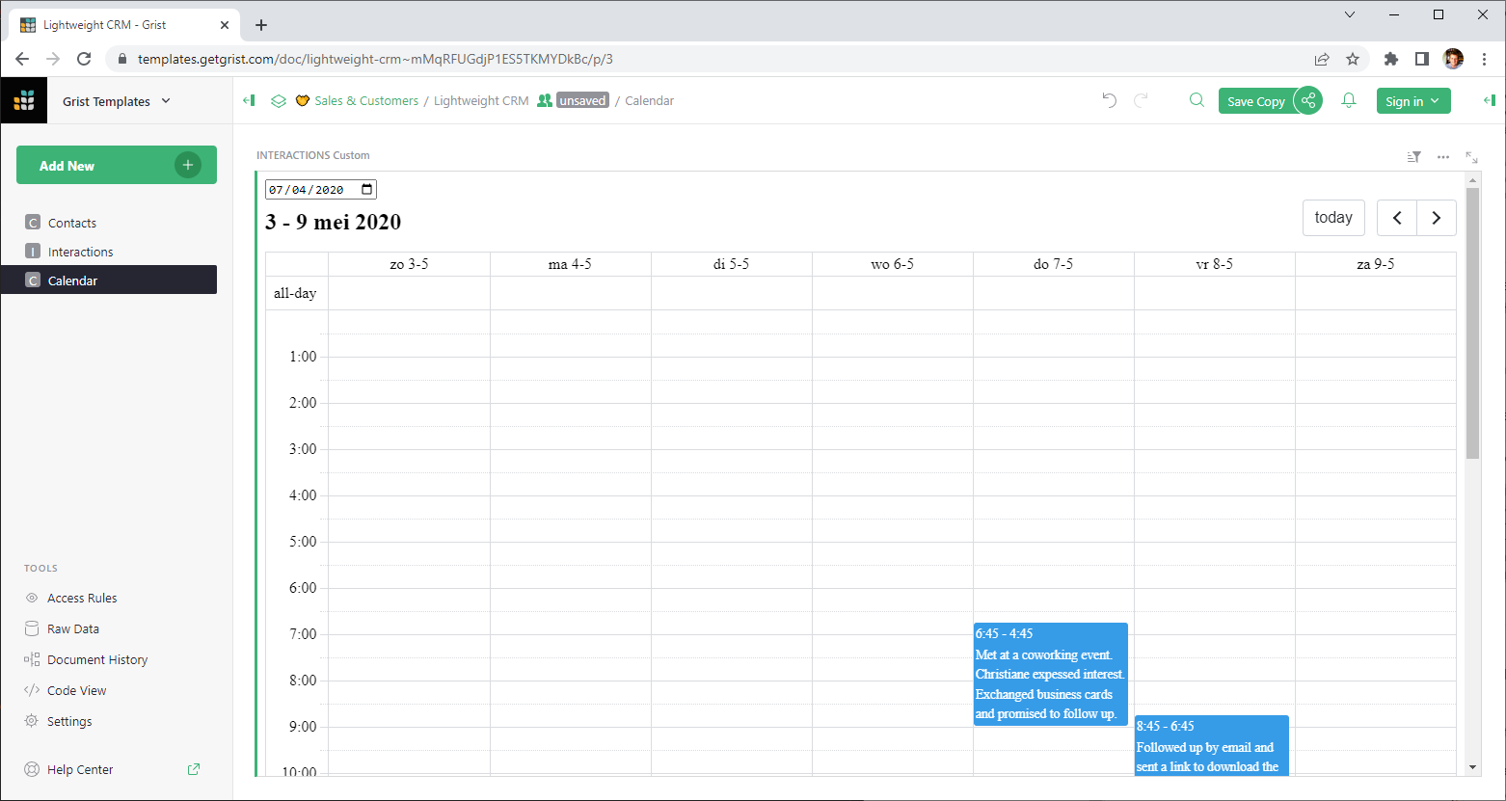Open the event starting at 8:45 on Friday

[1210, 745]
